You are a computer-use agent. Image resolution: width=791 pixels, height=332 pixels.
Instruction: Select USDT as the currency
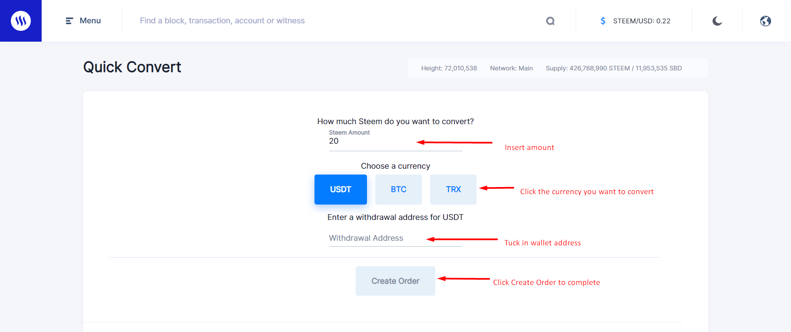341,190
